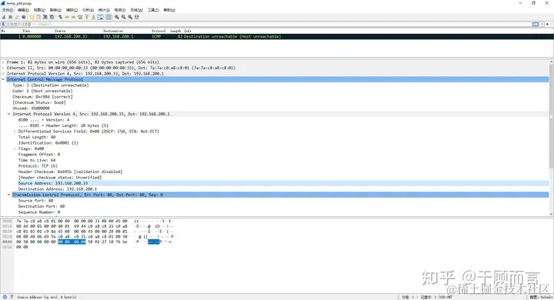Click the display filter bookmark icon
Image resolution: width=554 pixels, height=300 pixels.
[x=3, y=24]
